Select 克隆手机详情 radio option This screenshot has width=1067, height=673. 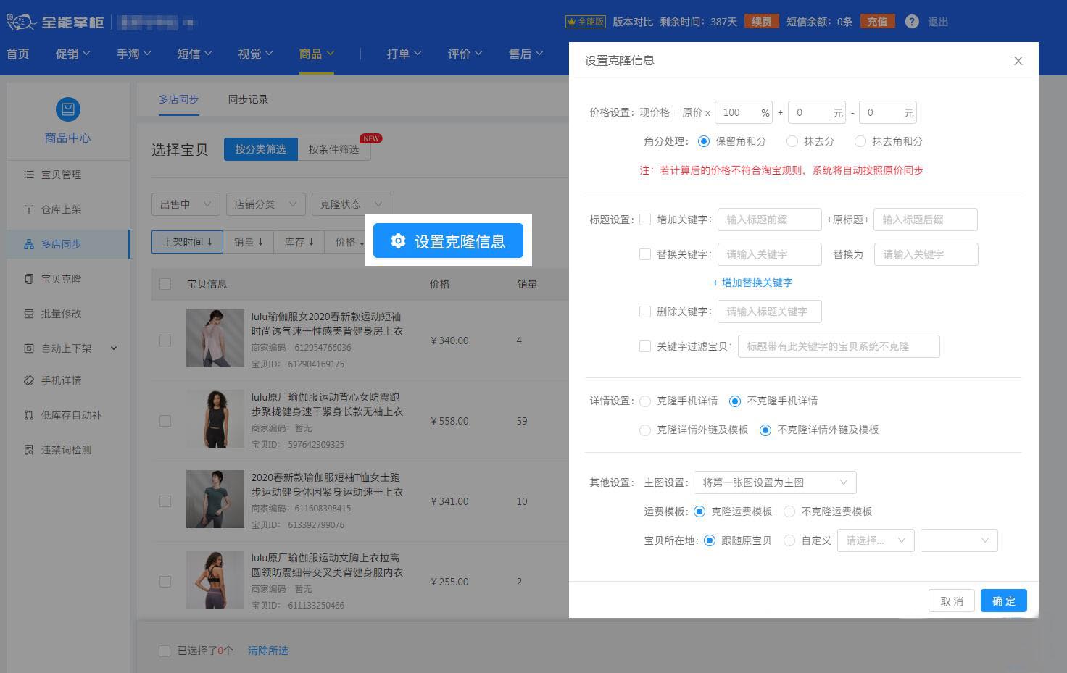645,401
